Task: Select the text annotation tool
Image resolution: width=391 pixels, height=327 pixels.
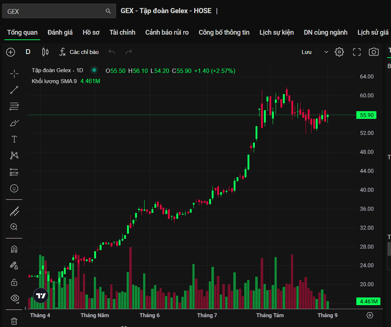Action: coord(14,139)
